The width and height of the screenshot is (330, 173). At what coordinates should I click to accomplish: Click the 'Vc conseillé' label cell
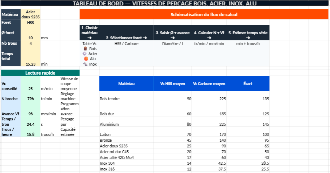click(11, 83)
